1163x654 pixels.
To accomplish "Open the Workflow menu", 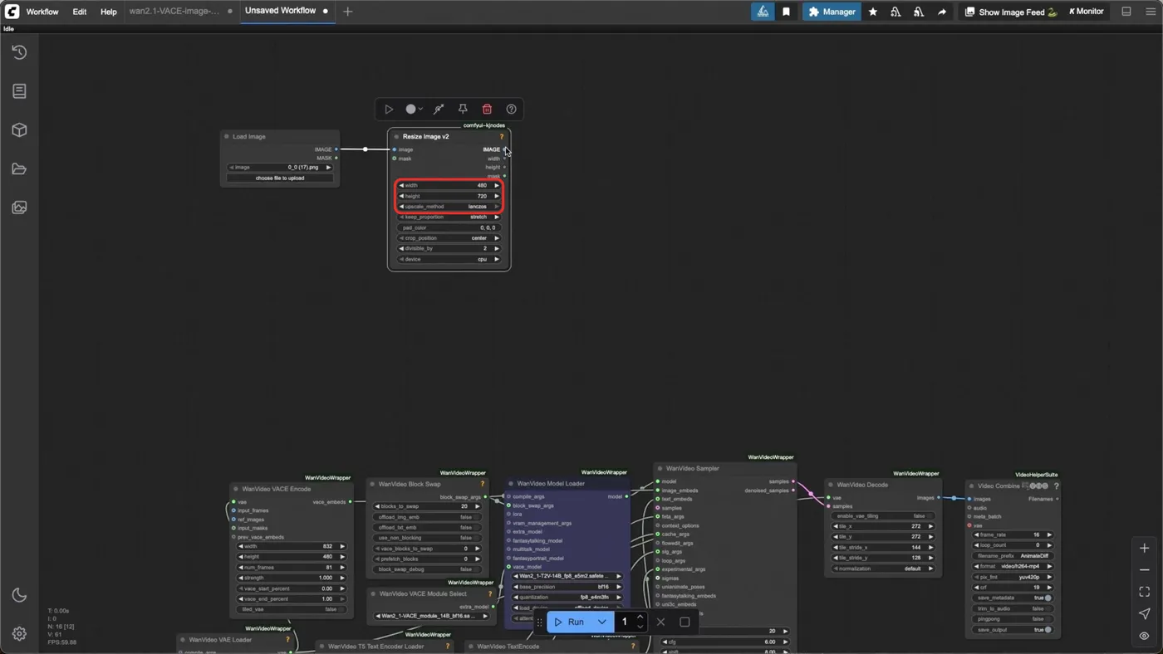I will point(42,12).
